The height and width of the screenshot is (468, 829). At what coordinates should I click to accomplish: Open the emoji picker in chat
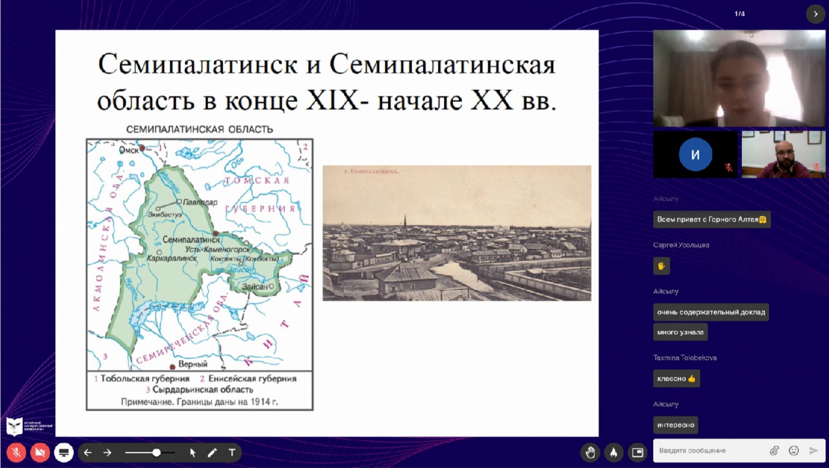pos(793,451)
